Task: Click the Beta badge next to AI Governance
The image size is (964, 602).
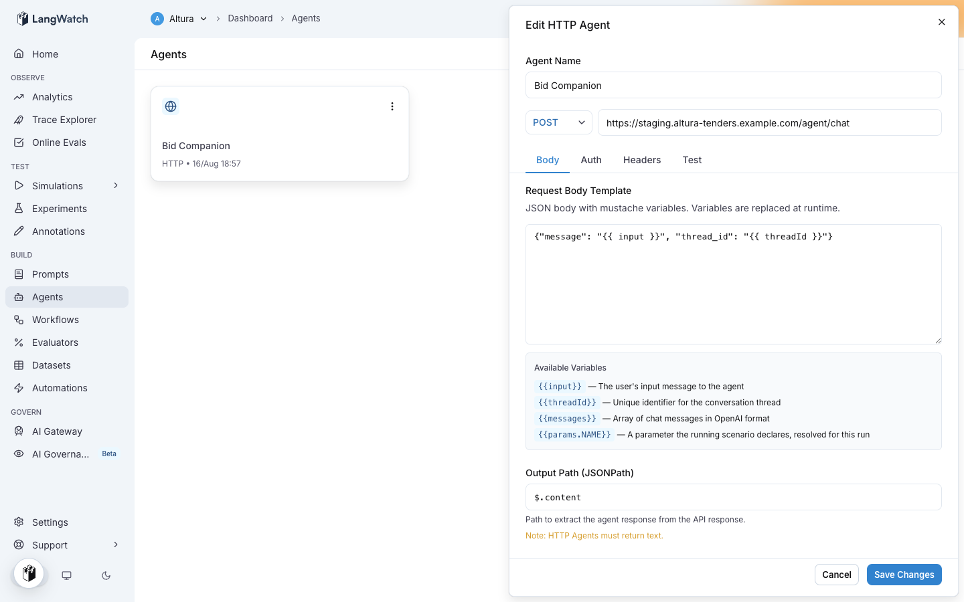Action: coord(109,454)
